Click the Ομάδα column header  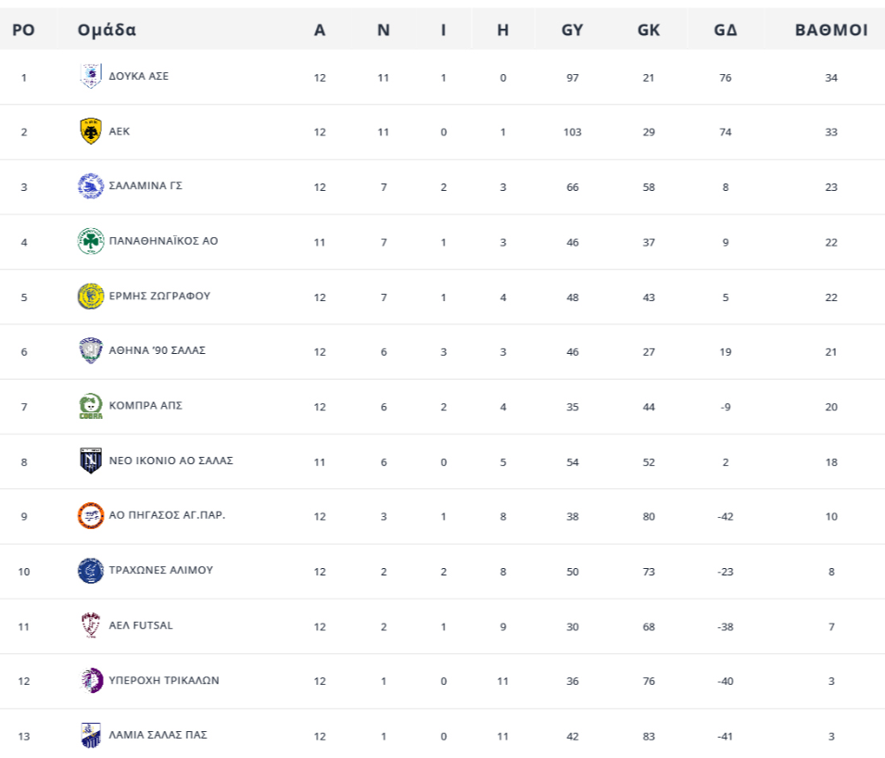click(107, 30)
